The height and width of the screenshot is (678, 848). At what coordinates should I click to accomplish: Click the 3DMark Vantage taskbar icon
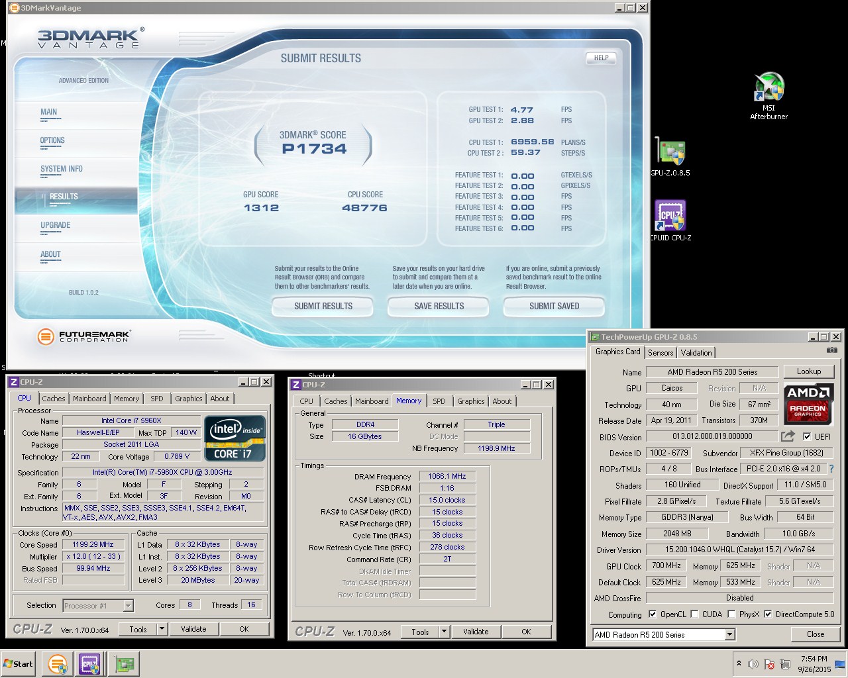click(x=58, y=663)
